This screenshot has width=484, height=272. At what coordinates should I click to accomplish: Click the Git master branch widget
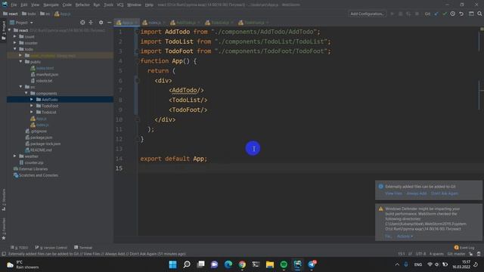pos(456,254)
